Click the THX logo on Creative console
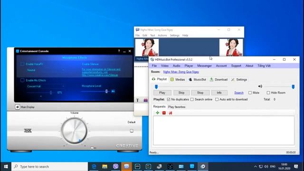Screen dimensions: 304x171 (x=28, y=131)
